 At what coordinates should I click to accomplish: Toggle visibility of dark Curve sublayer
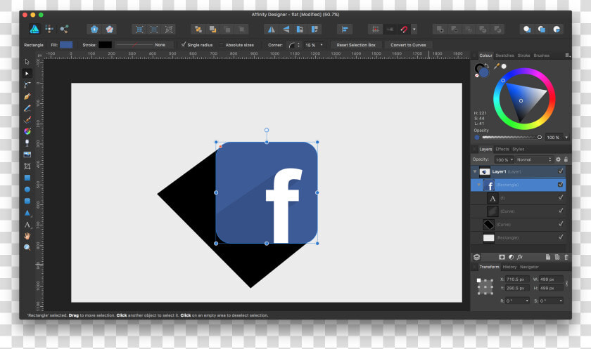(561, 211)
